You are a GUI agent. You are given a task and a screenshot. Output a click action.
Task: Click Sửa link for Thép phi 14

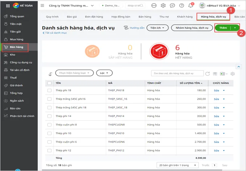tap(216, 116)
